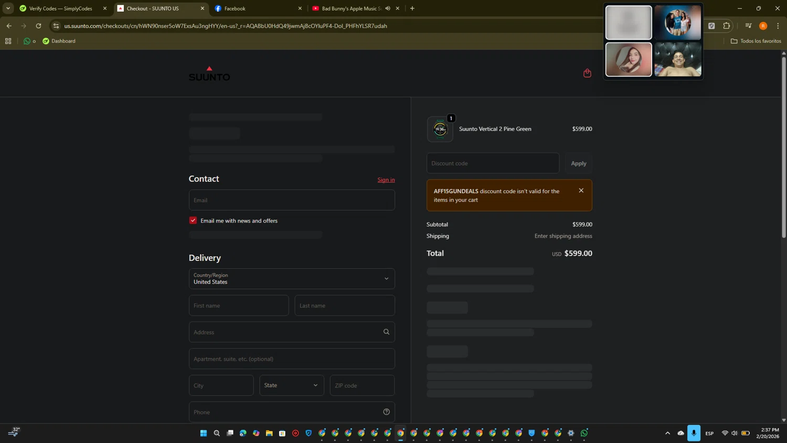
Task: Select the blurred gray video thumbnail
Action: pos(629,23)
